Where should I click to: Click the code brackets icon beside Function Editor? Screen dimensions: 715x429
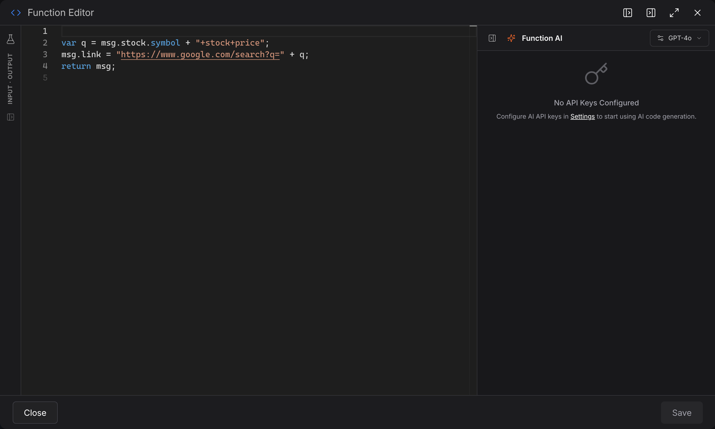pos(16,13)
